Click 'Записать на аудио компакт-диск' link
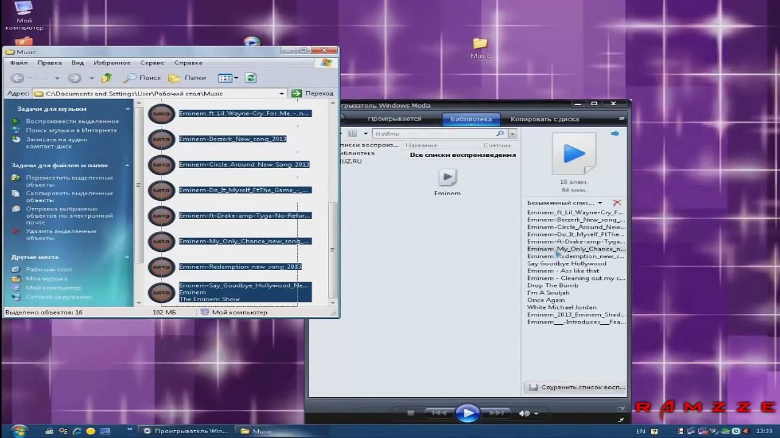Image resolution: width=780 pixels, height=438 pixels. point(56,143)
